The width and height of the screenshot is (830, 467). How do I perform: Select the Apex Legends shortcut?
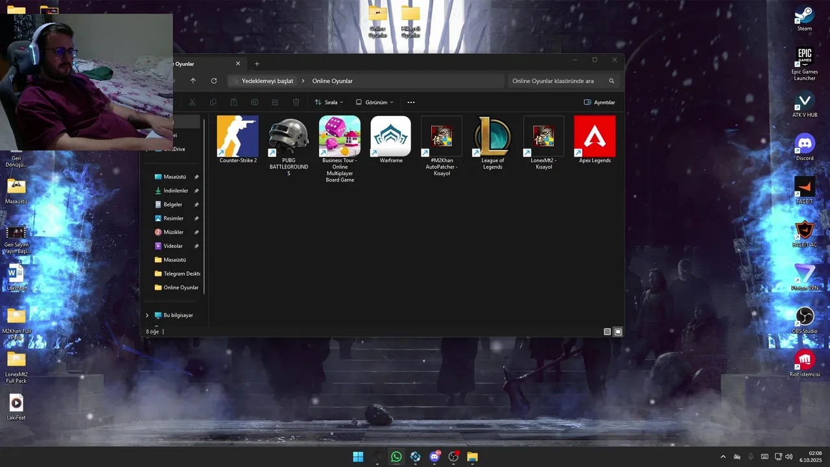coord(595,139)
